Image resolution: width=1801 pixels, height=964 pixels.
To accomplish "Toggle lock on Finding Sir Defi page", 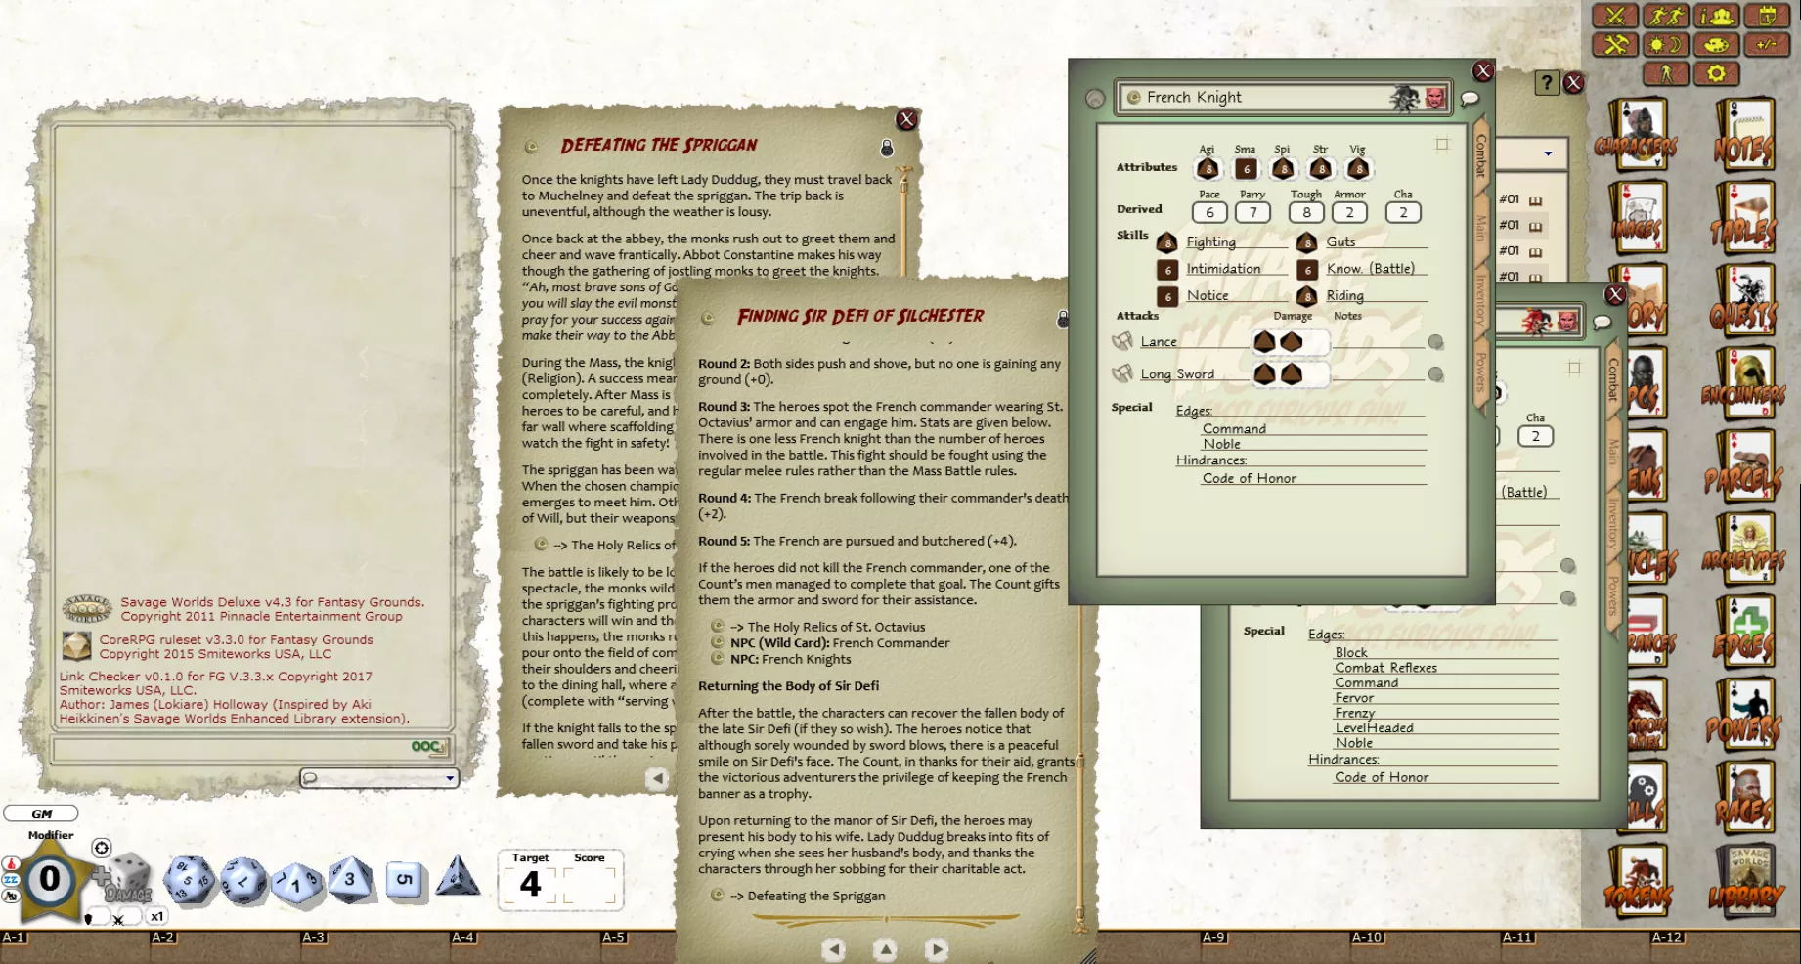I will pyautogui.click(x=1062, y=319).
